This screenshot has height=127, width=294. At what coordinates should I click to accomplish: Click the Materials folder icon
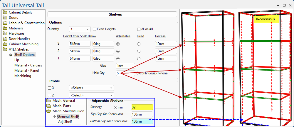[x=5, y=28]
